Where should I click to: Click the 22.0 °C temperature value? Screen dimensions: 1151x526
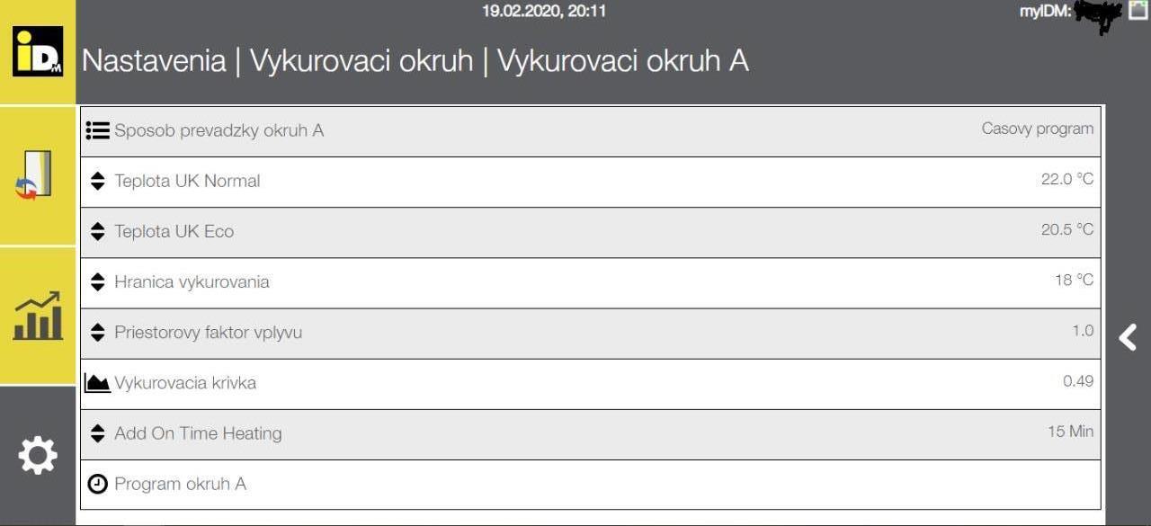point(1067,179)
